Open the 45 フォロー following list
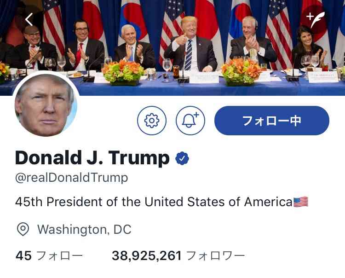Viewport: 345px width, 278px height. (x=49, y=256)
